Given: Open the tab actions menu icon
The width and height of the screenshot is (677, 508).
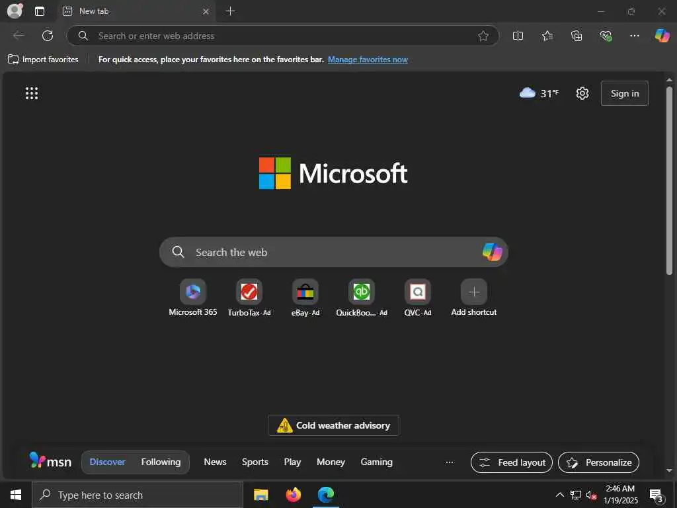Looking at the screenshot, I should click(40, 11).
